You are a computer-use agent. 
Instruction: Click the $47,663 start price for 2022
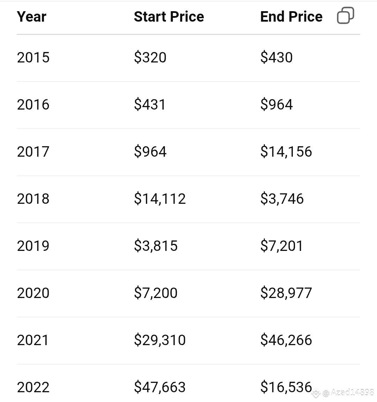click(160, 387)
